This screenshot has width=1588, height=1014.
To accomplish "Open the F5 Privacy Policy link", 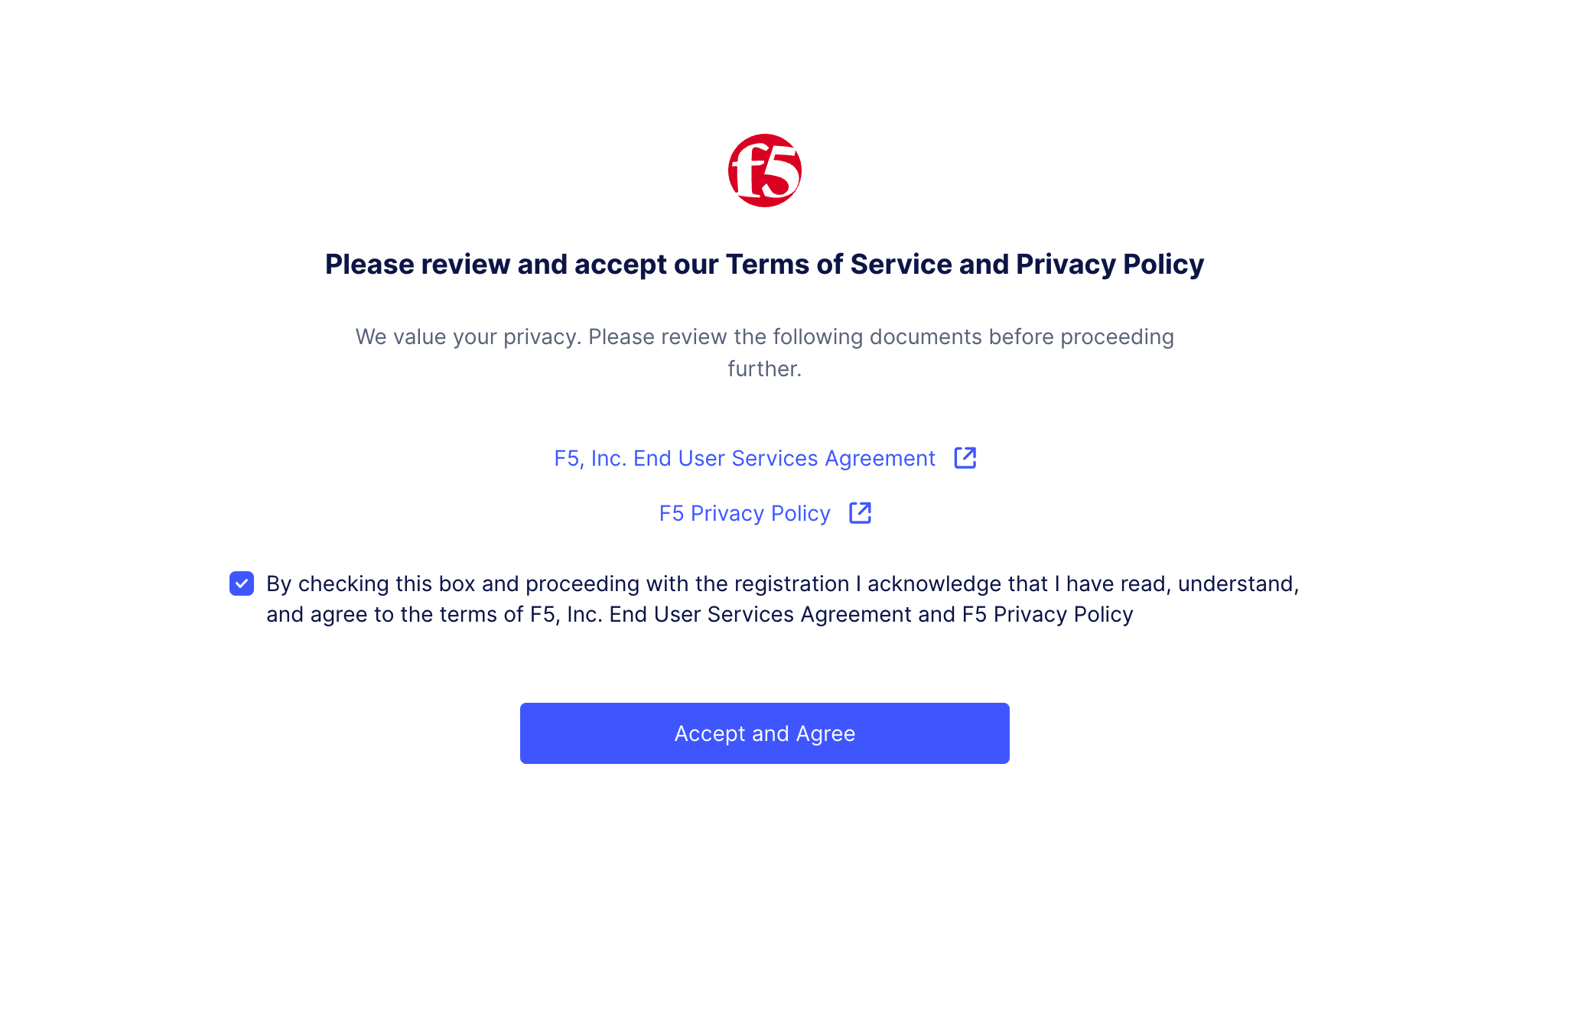I will tap(744, 513).
